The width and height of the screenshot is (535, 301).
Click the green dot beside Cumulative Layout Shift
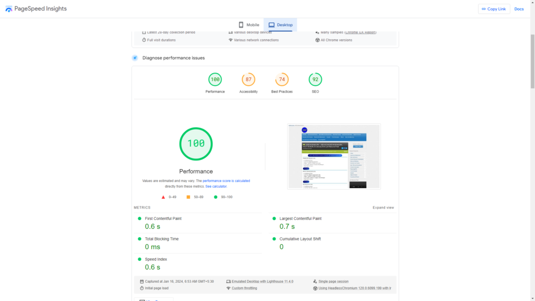click(x=274, y=239)
